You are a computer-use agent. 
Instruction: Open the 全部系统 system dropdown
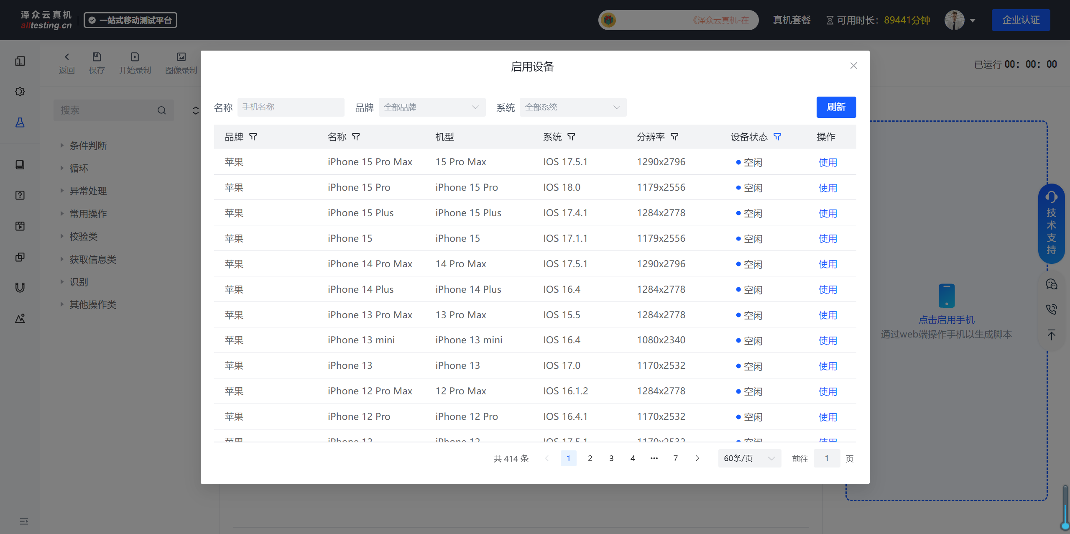pyautogui.click(x=573, y=107)
